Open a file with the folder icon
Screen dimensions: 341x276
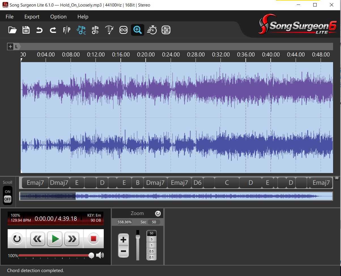(12, 30)
